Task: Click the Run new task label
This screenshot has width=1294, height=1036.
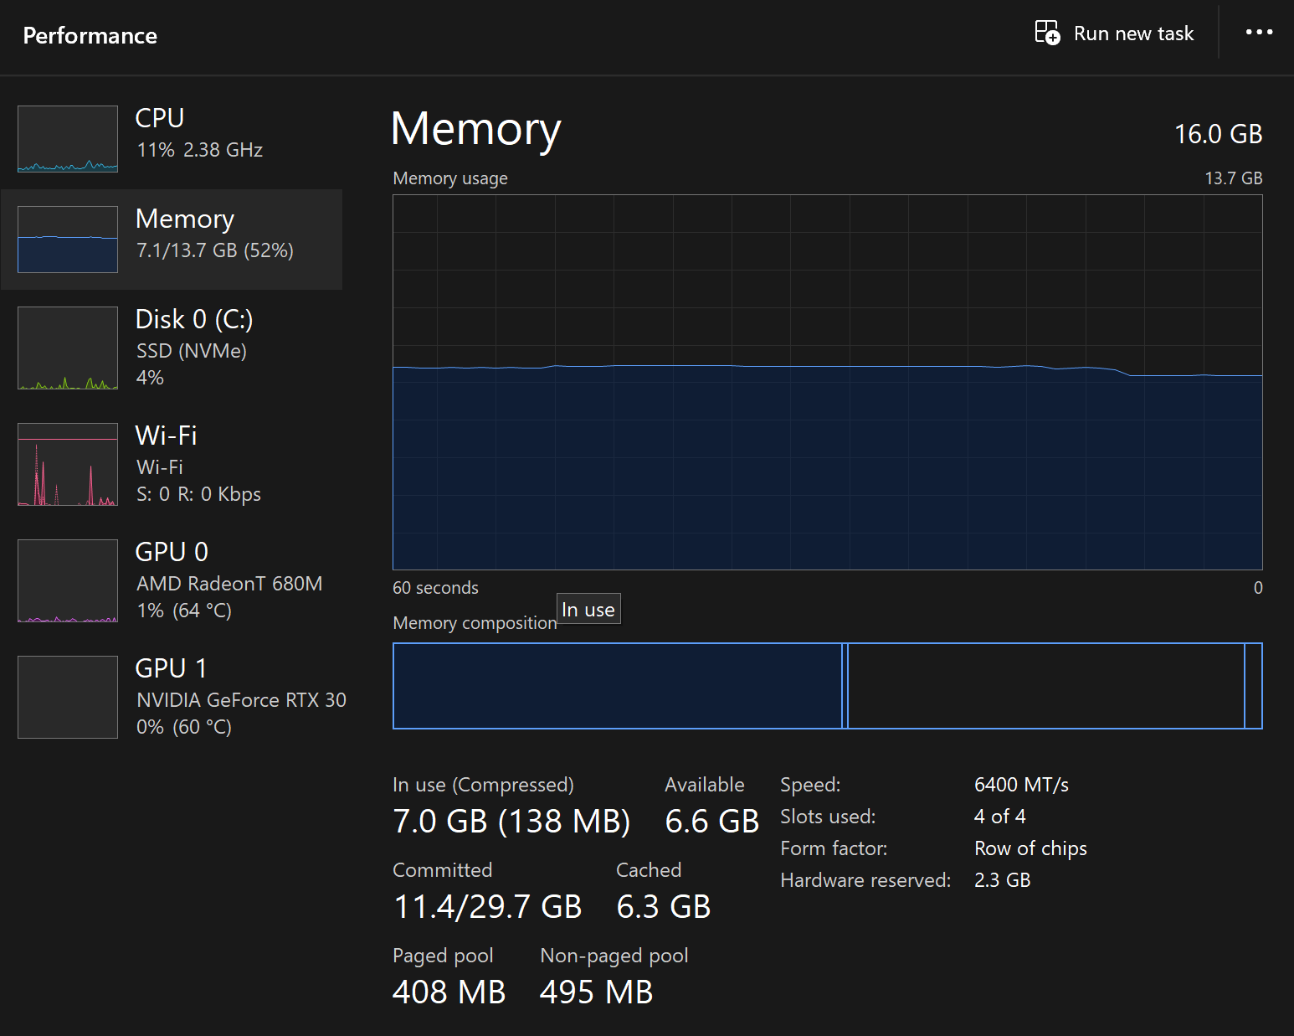Action: [x=1133, y=34]
